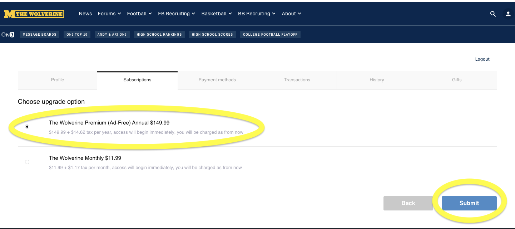
Task: Switch to the History tab
Action: [x=377, y=80]
